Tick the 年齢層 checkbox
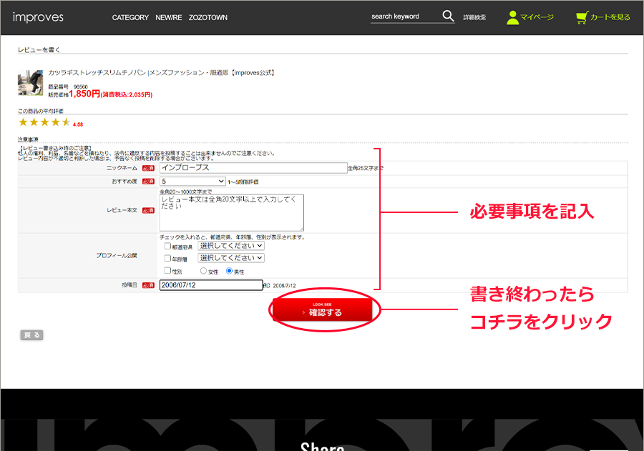The image size is (644, 451). point(167,258)
